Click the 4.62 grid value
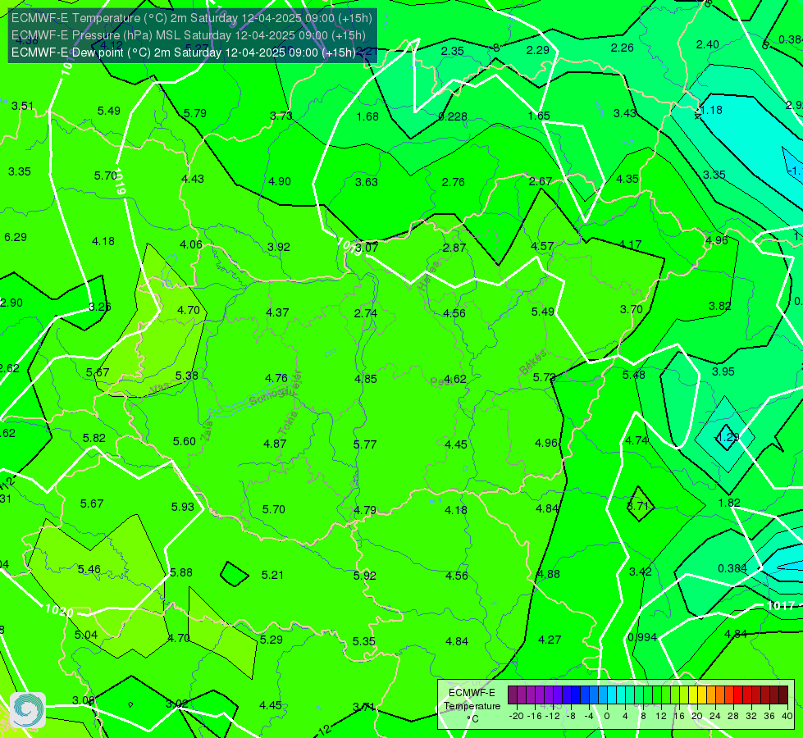The height and width of the screenshot is (738, 803). [455, 379]
